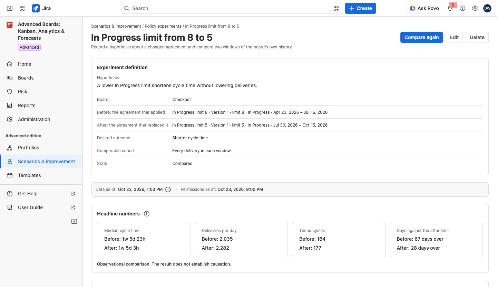This screenshot has width=497, height=287.
Task: Navigate to Scenarios & improvement breadcrumb
Action: click(116, 26)
